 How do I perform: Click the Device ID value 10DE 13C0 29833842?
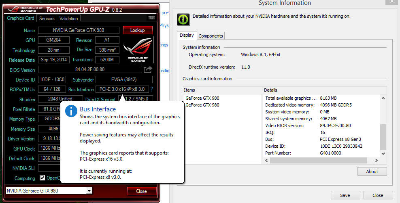341,146
